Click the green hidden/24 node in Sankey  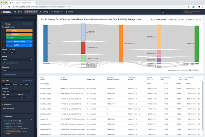point(197,44)
